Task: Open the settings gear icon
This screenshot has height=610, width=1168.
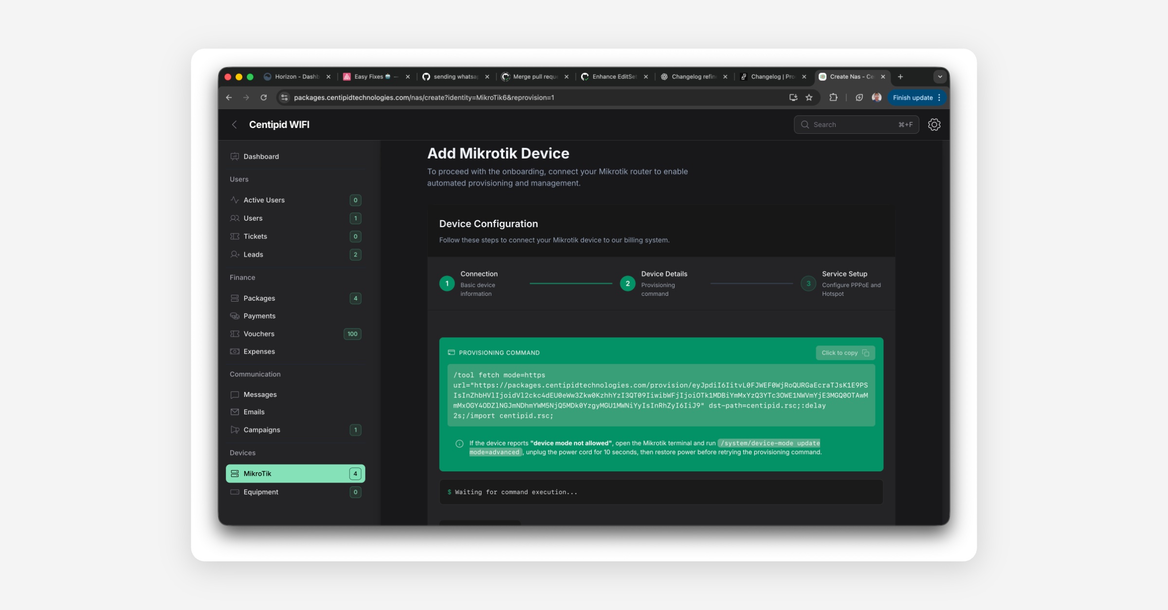Action: pyautogui.click(x=934, y=125)
